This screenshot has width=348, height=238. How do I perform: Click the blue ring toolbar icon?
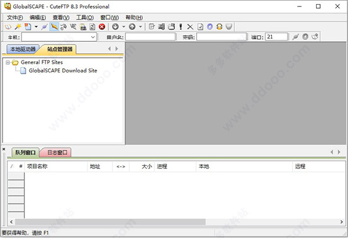click(210, 27)
